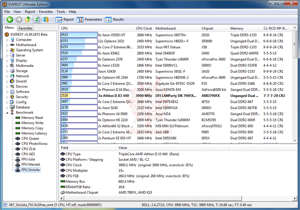The width and height of the screenshot is (300, 210).
Task: Open the Favorites menu
Action: point(46,12)
